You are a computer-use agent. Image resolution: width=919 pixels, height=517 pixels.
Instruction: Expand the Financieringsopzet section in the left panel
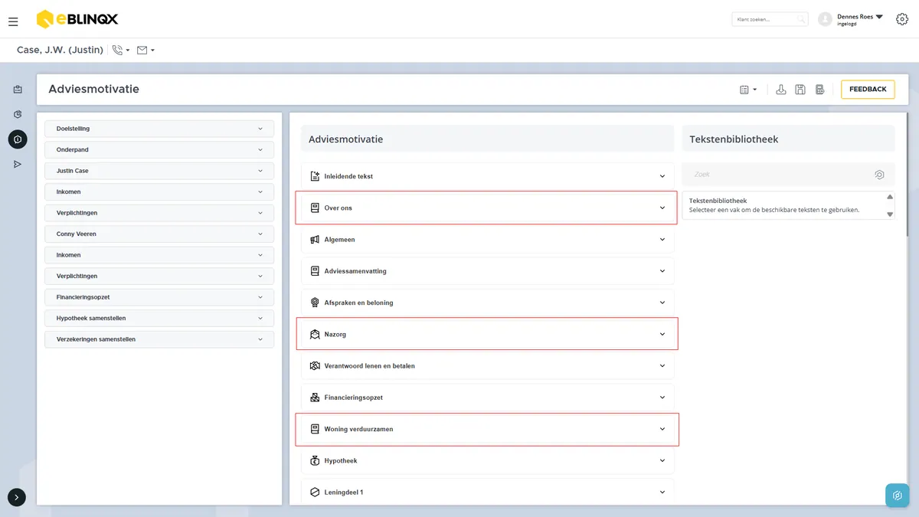click(x=159, y=297)
